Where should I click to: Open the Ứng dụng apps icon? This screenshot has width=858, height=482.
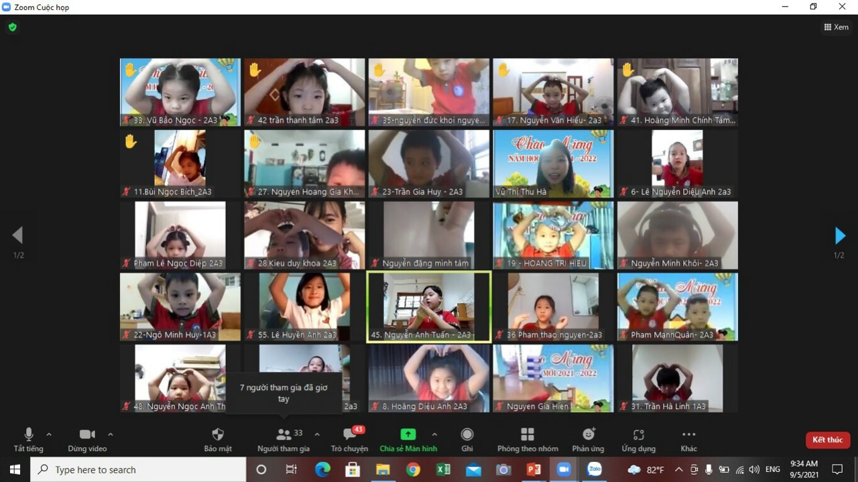pyautogui.click(x=638, y=435)
